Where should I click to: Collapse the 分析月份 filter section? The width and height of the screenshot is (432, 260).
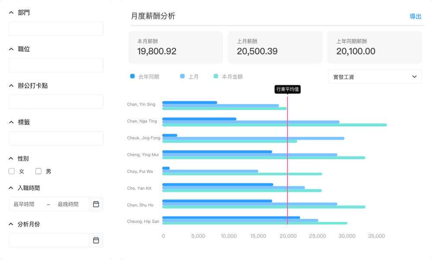pos(11,224)
